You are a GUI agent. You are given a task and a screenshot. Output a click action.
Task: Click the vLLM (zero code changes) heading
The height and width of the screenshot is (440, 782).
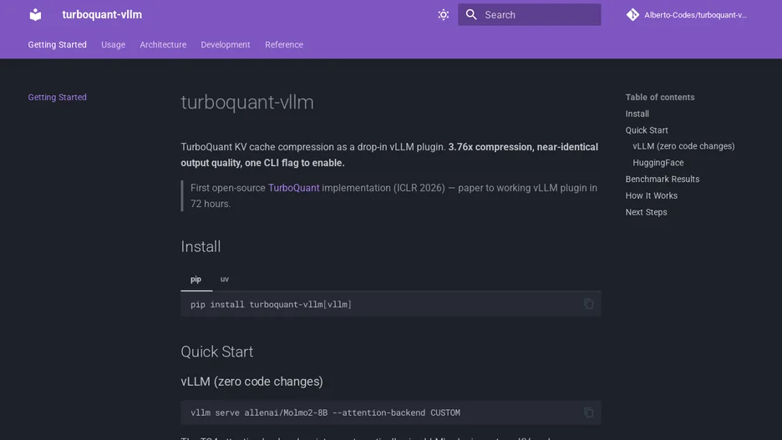251,382
